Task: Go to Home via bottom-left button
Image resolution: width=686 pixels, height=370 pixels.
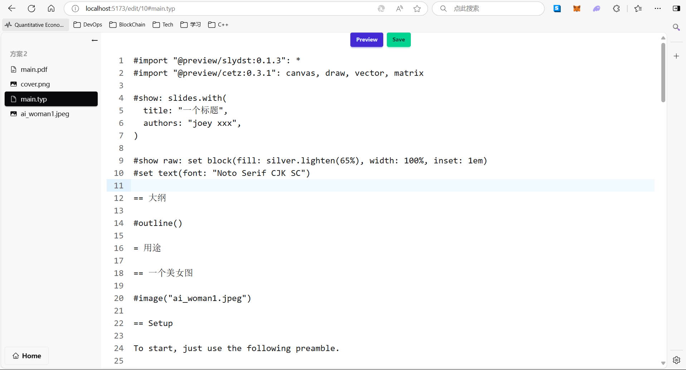Action: click(x=27, y=356)
